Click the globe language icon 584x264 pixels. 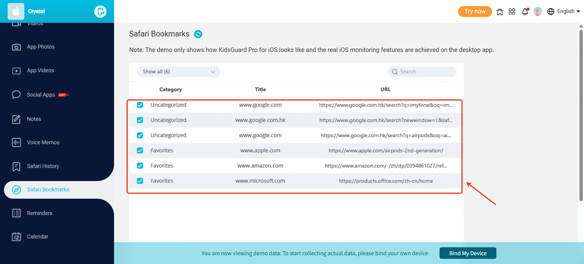point(551,12)
